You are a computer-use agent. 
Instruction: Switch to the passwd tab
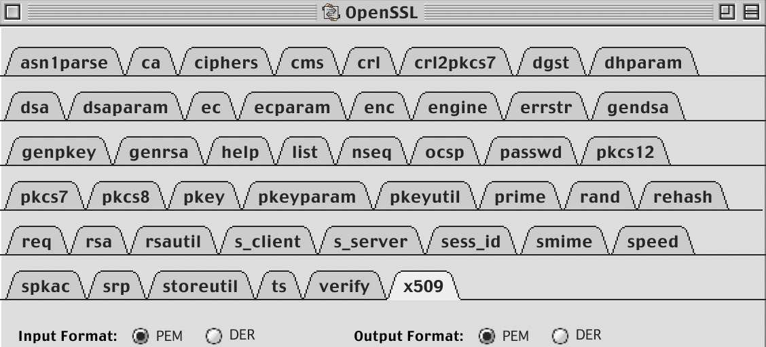(531, 152)
